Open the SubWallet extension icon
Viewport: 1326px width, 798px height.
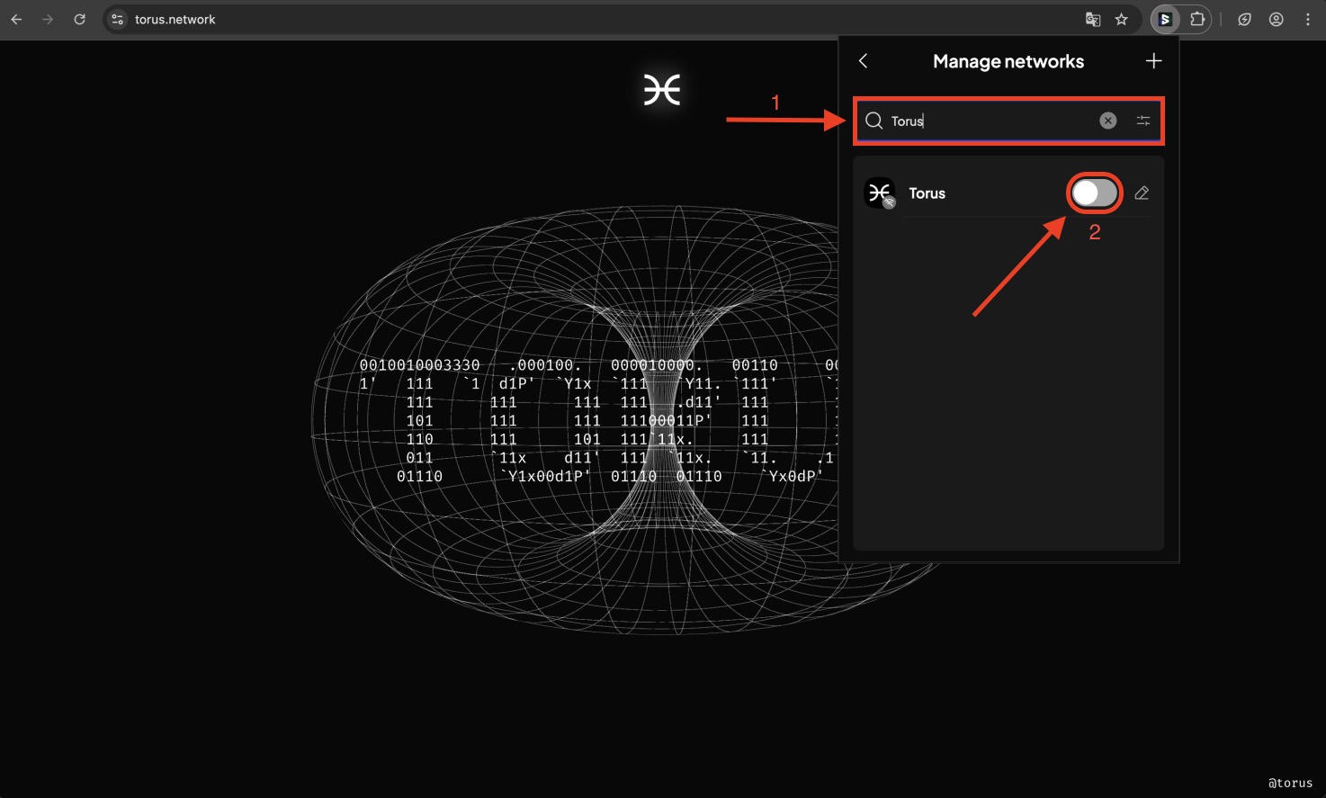point(1165,19)
